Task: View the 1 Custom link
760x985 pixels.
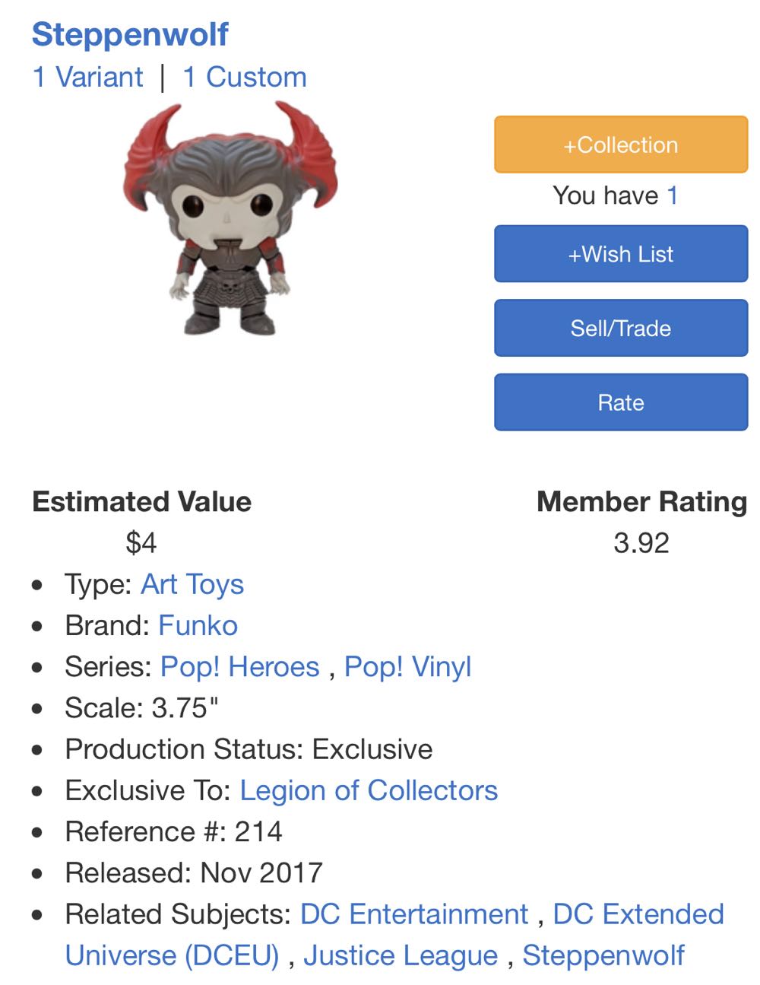Action: (x=244, y=76)
